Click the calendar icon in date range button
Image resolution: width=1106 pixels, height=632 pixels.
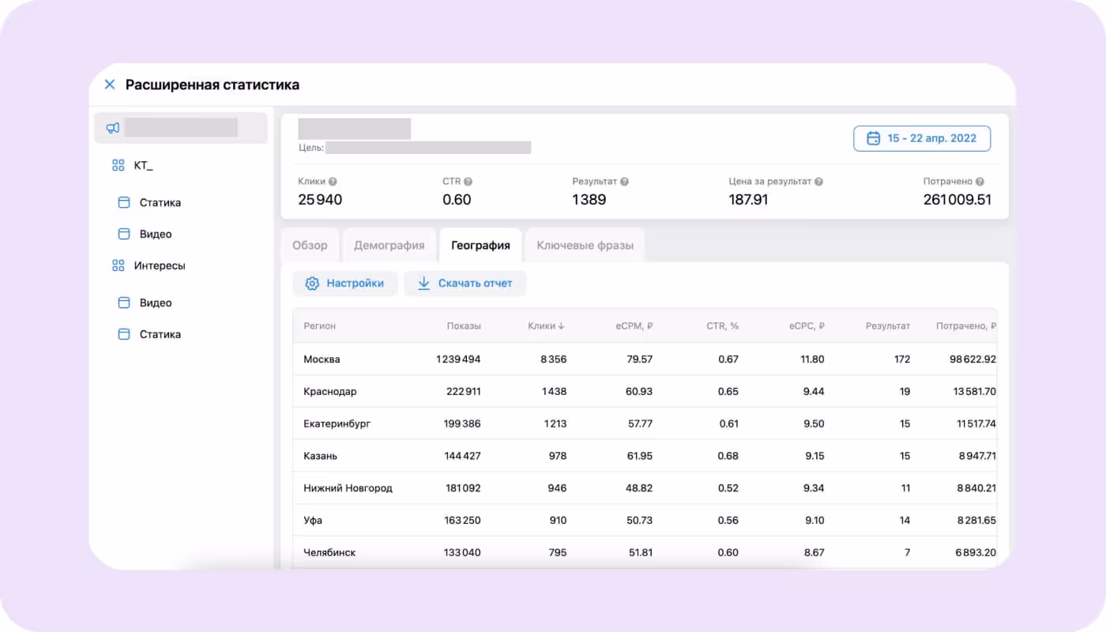[874, 138]
